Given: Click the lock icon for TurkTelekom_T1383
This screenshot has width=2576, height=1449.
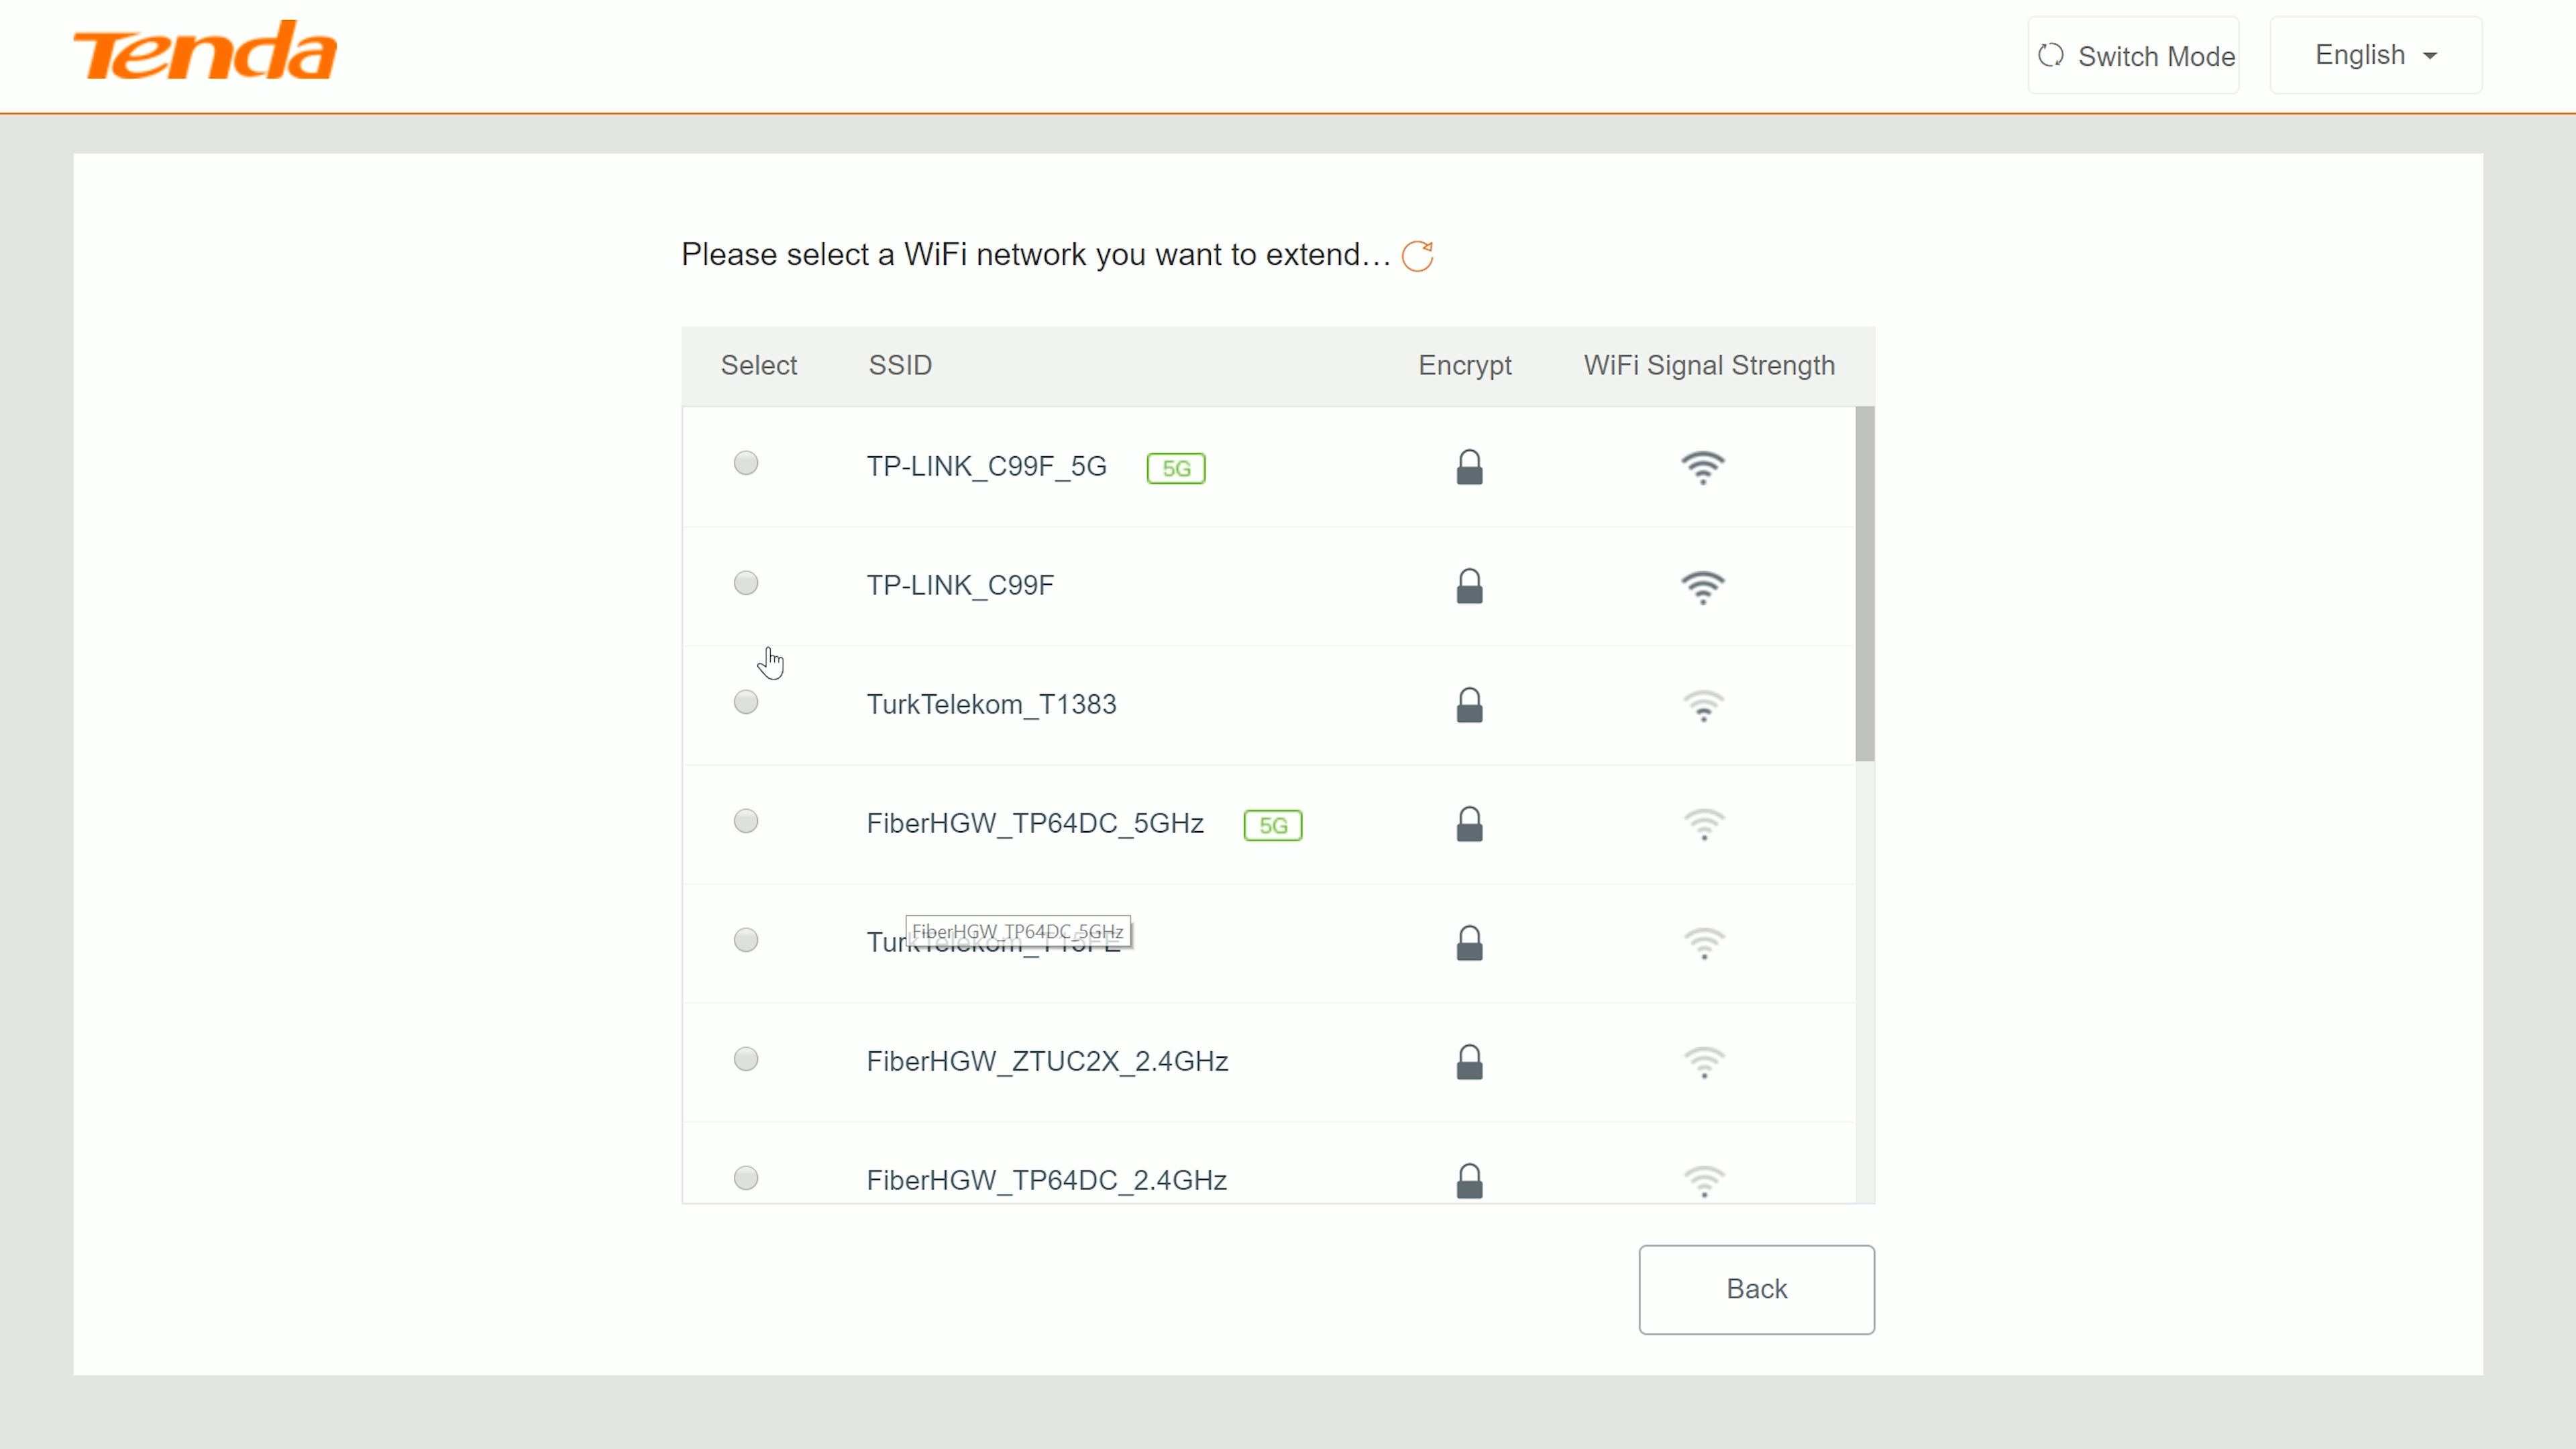Looking at the screenshot, I should [x=1469, y=705].
